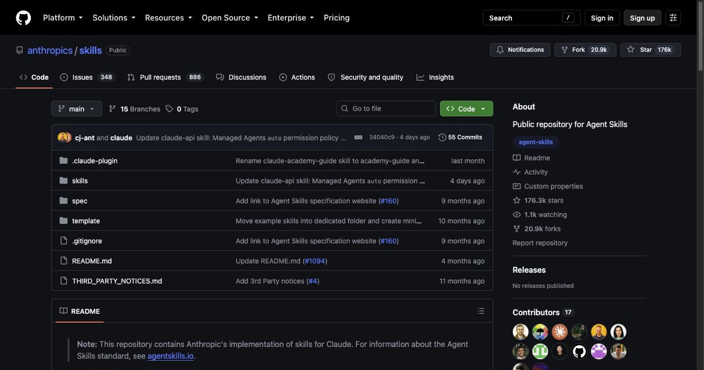Open the main branch selector dropdown
This screenshot has width=704, height=370.
[x=76, y=109]
